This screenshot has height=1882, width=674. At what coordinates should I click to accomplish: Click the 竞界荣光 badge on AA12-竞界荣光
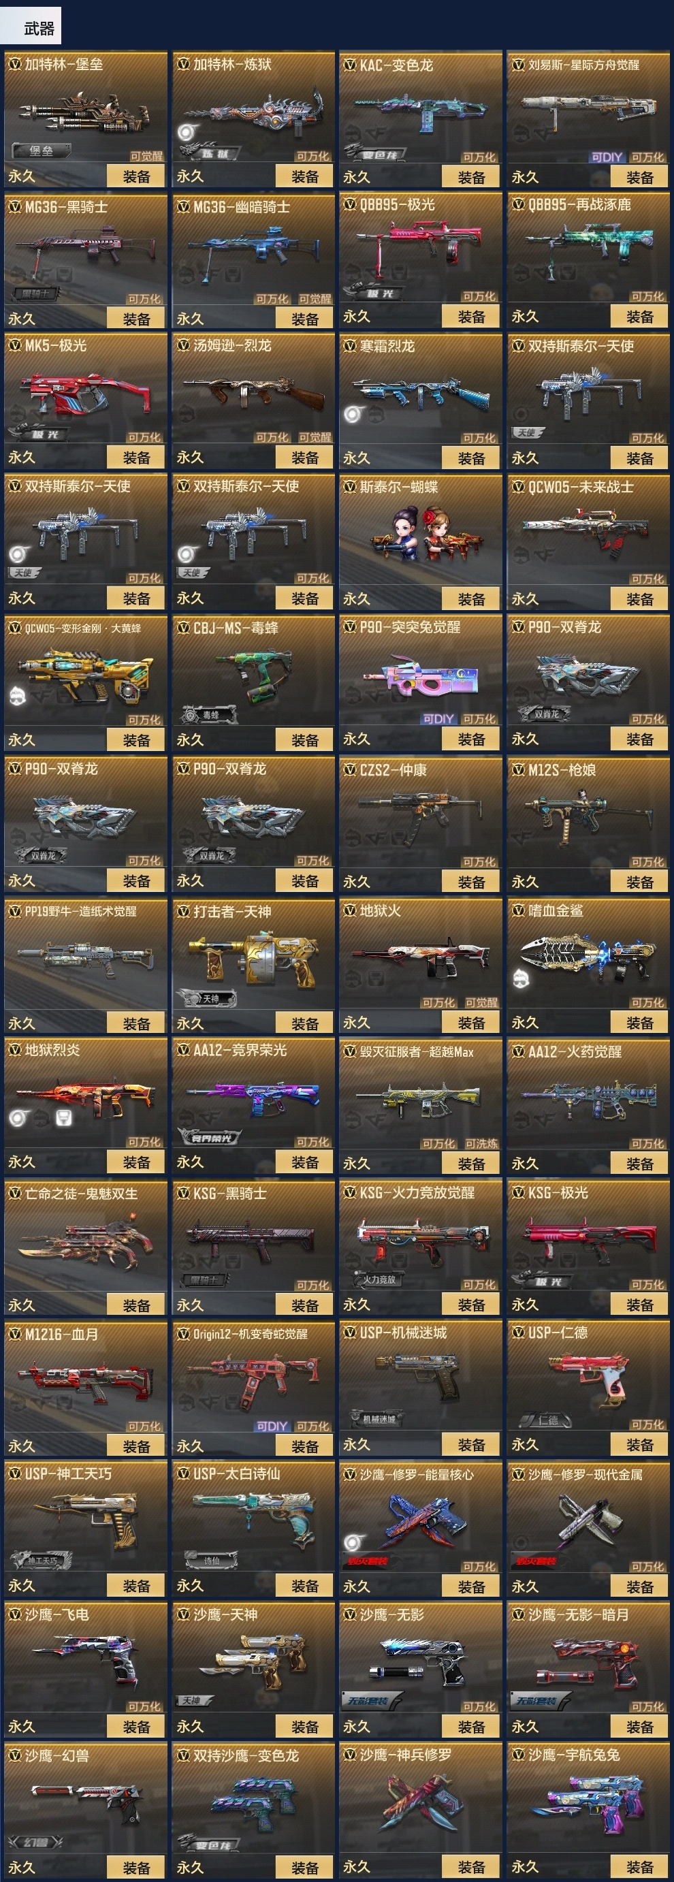[210, 1138]
